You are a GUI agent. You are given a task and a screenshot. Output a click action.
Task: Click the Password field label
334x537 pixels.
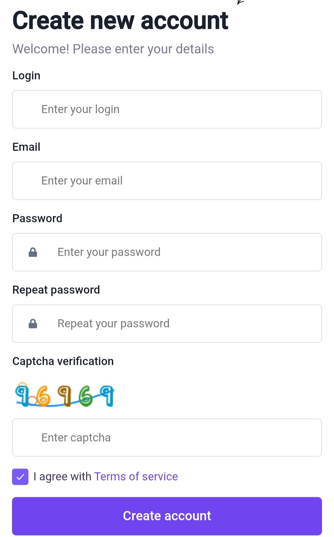click(37, 218)
